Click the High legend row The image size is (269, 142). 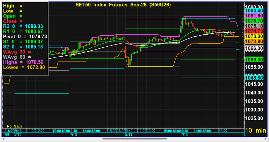13,6
